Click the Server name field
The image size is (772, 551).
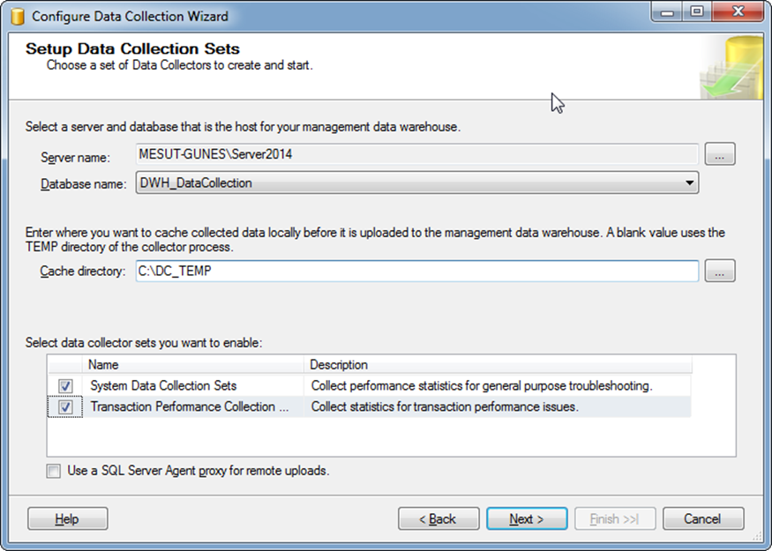(x=417, y=154)
